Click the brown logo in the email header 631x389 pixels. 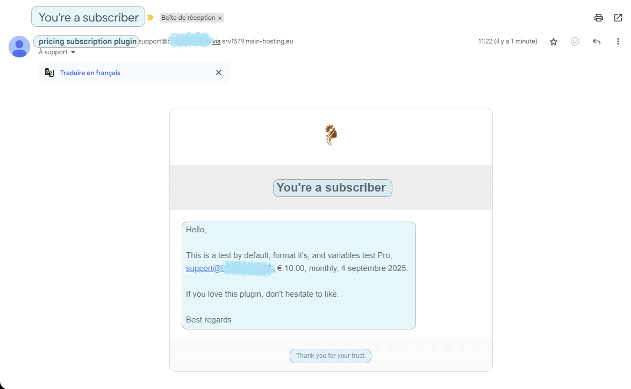(x=331, y=135)
